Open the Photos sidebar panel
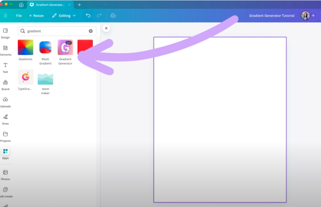This screenshot has height=207, width=321. coord(5,175)
